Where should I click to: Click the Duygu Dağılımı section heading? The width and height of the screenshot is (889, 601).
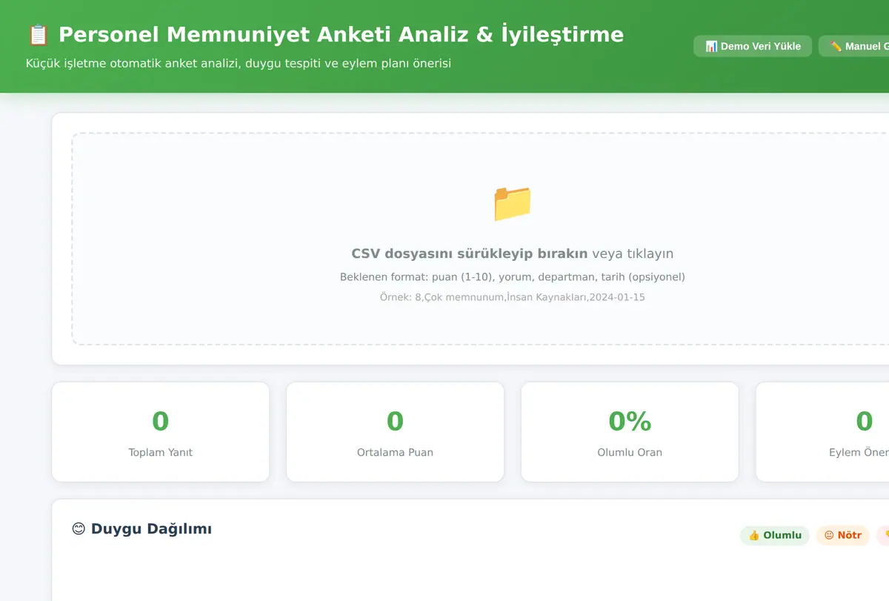pyautogui.click(x=141, y=529)
